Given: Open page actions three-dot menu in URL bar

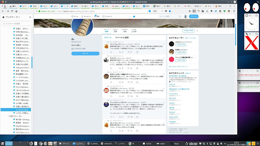Looking at the screenshot, I should pos(162,11).
